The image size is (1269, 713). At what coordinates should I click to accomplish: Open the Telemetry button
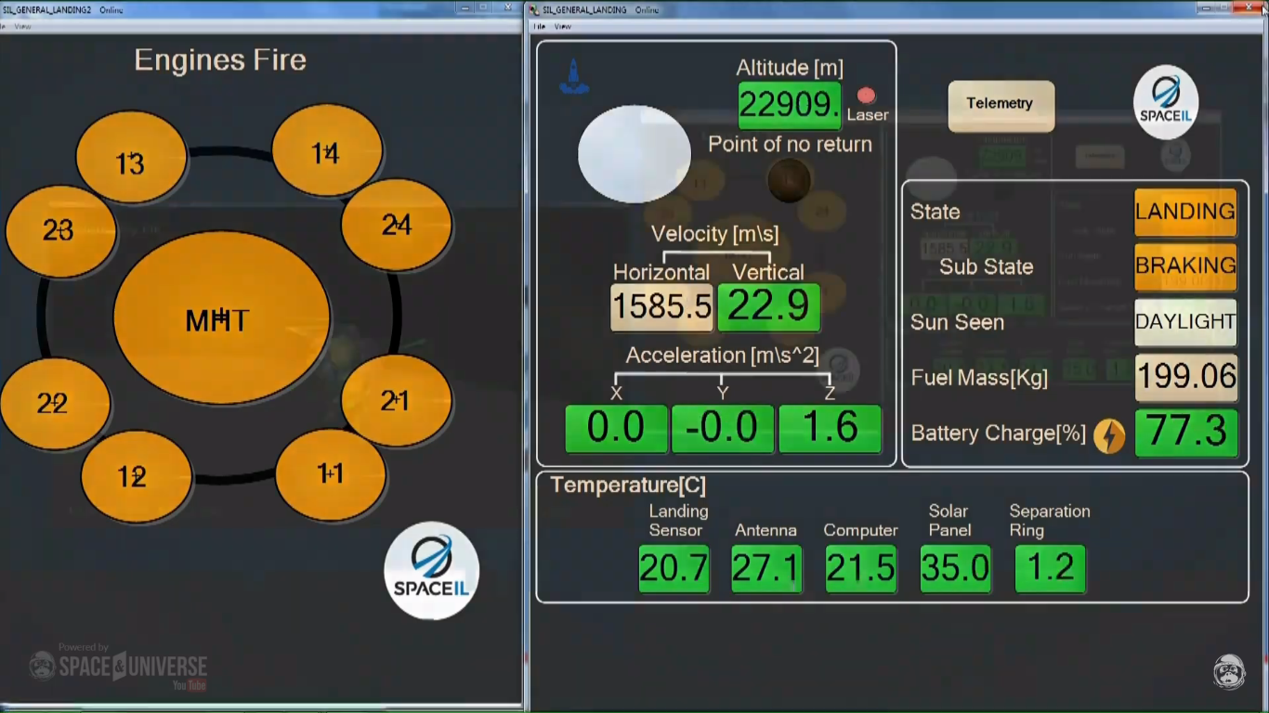tap(1001, 105)
